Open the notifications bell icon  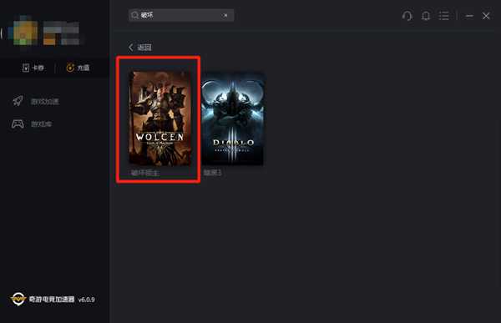pos(426,16)
